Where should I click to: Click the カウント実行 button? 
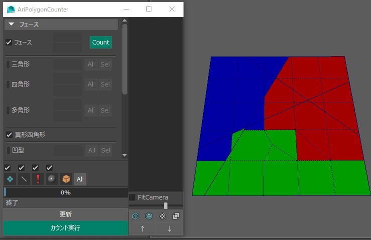[66, 227]
